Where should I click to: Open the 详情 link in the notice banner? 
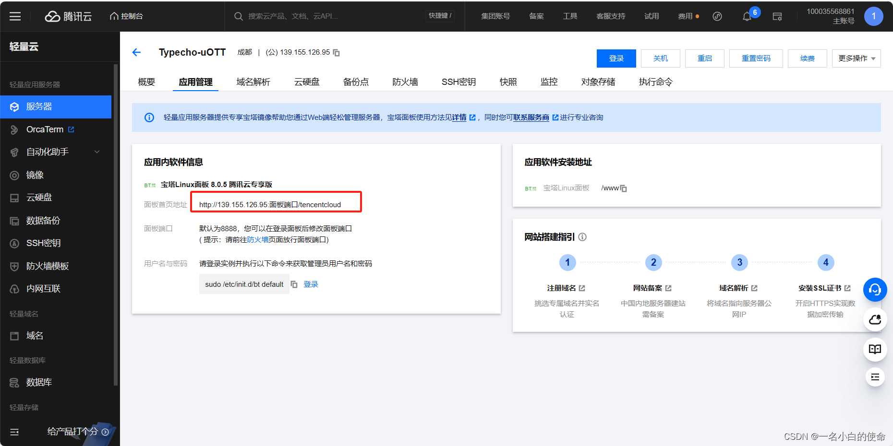tap(459, 117)
